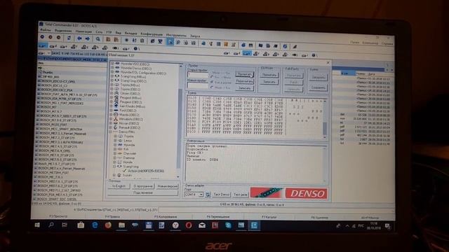Open the notification center icon
The height and width of the screenshot is (252, 449).
pos(387,226)
